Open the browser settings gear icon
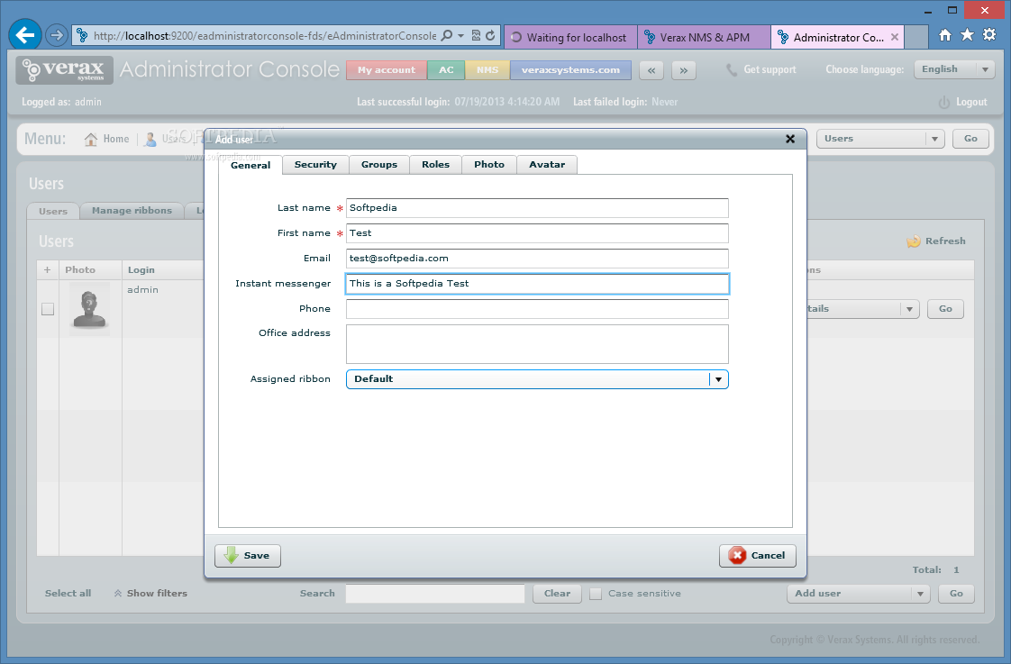1011x664 pixels. tap(989, 35)
